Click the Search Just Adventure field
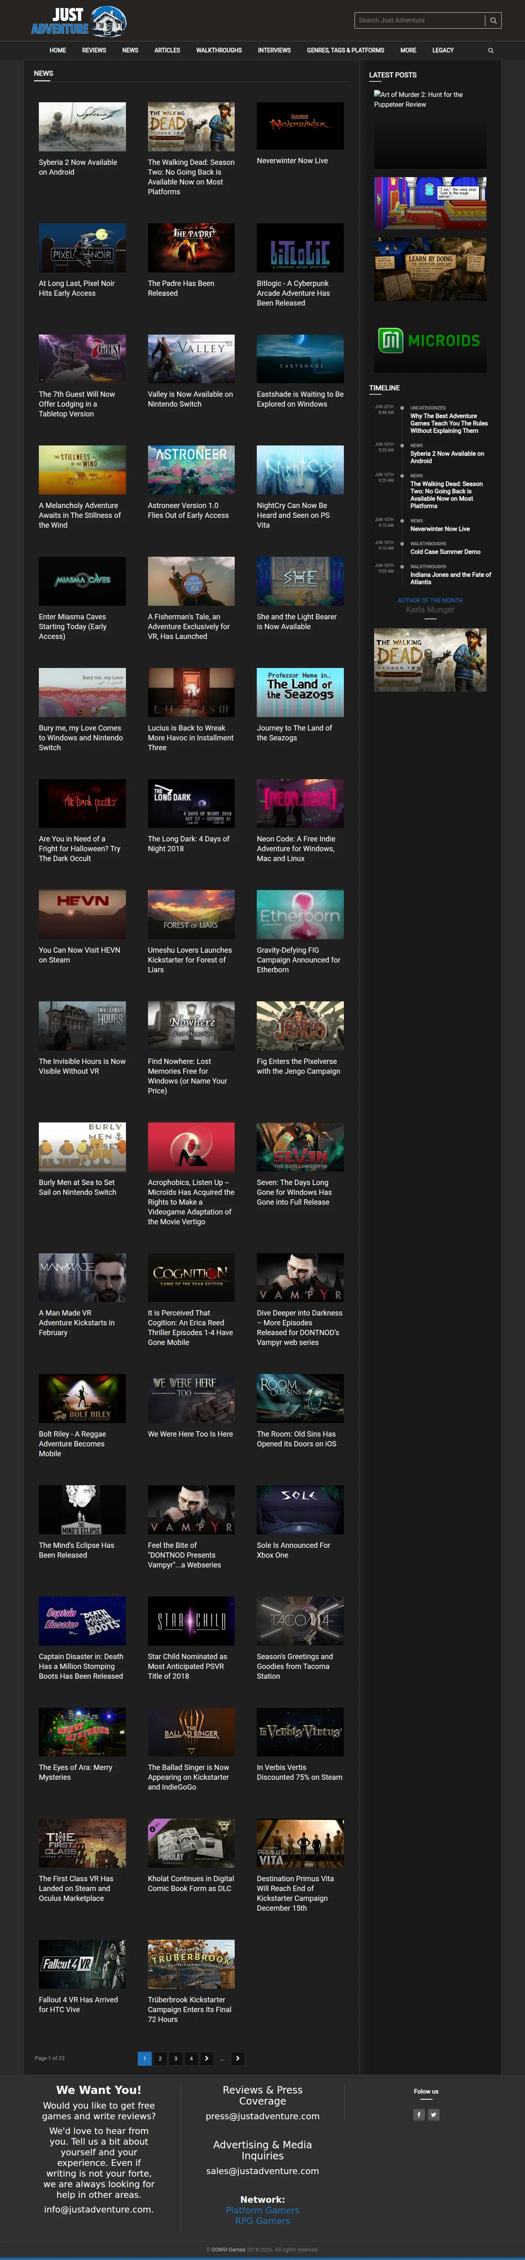 (x=420, y=20)
